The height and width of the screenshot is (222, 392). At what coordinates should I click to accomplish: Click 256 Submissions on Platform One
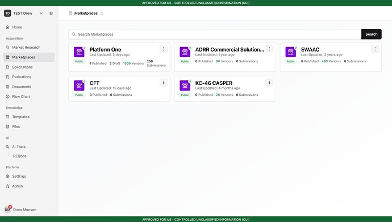[156, 63]
